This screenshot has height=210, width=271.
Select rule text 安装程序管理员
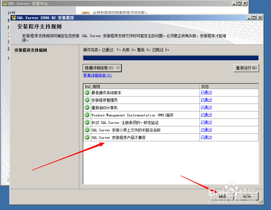pos(104,100)
